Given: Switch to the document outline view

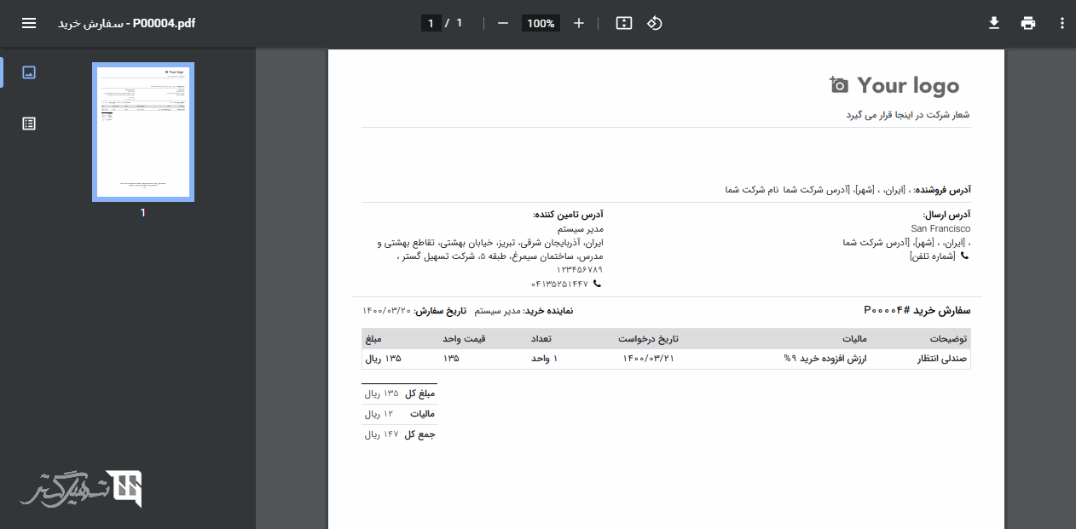Looking at the screenshot, I should [x=29, y=124].
